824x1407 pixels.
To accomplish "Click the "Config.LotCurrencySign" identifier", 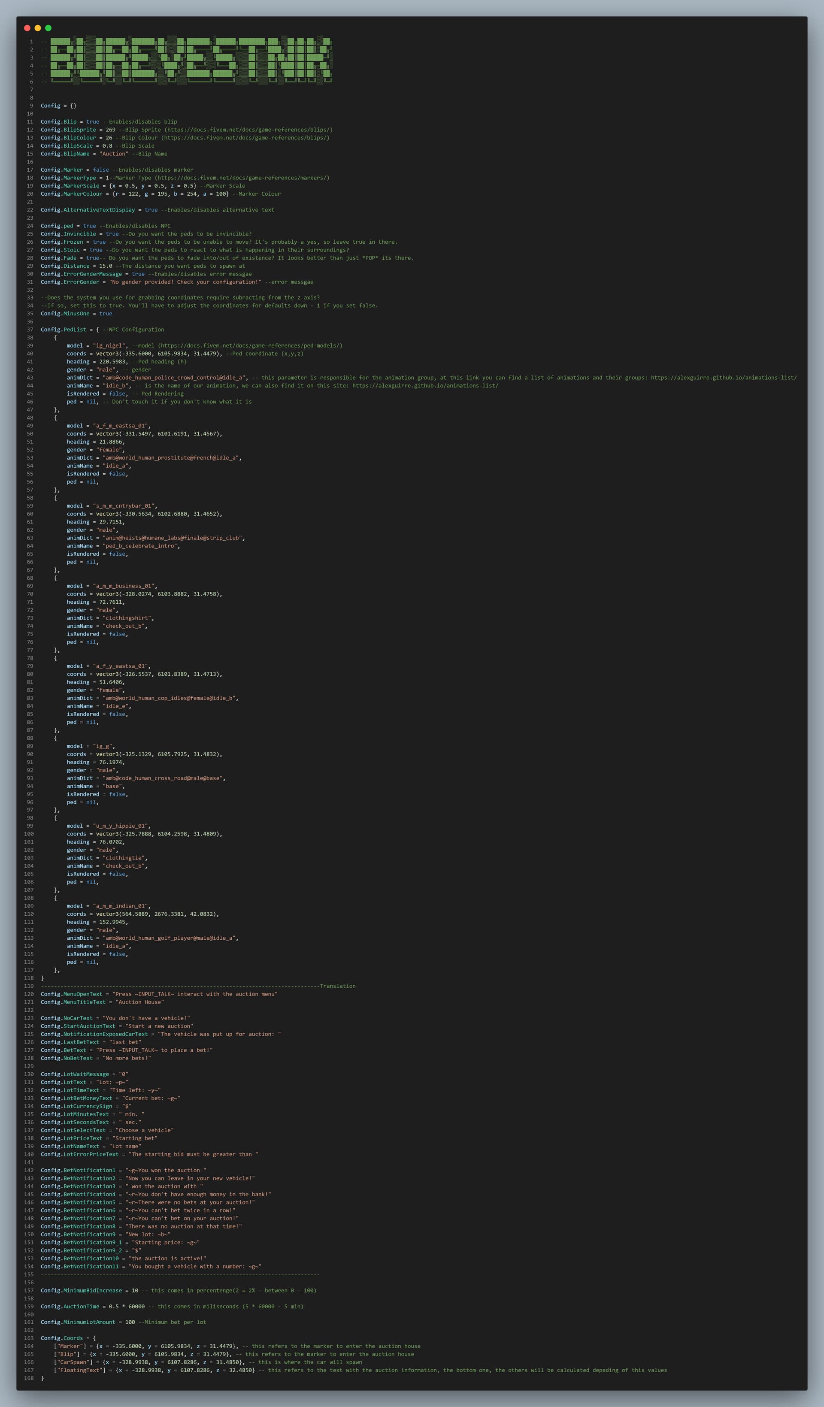I will [x=76, y=1106].
